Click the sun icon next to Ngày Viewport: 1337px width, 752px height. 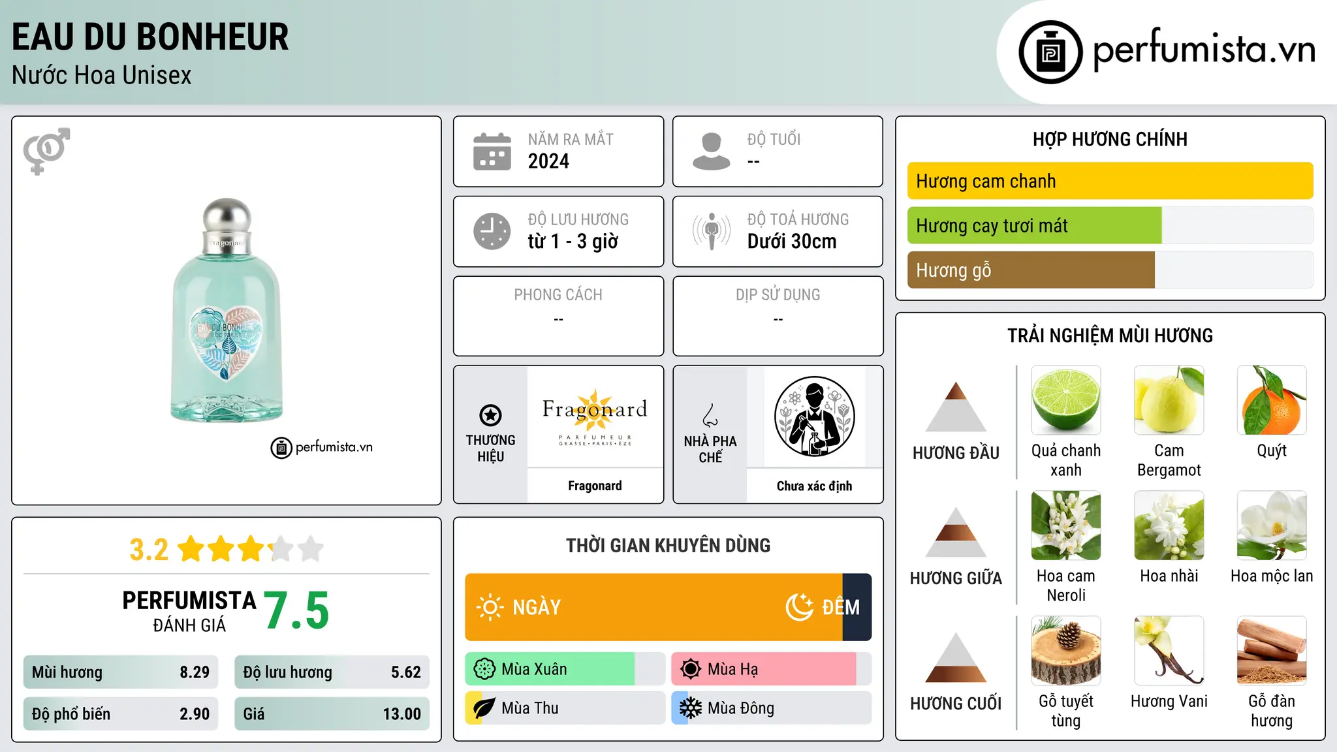click(x=490, y=607)
